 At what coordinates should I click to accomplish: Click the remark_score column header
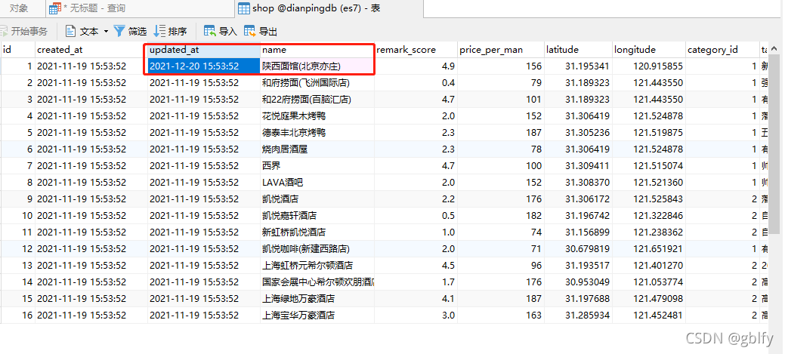[416, 50]
